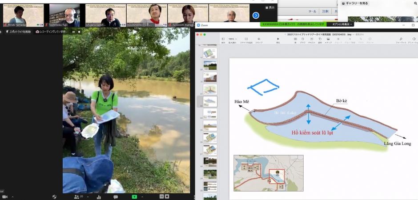Click the red close dot of Keynote window
418x200 pixels.
pyautogui.click(x=197, y=35)
